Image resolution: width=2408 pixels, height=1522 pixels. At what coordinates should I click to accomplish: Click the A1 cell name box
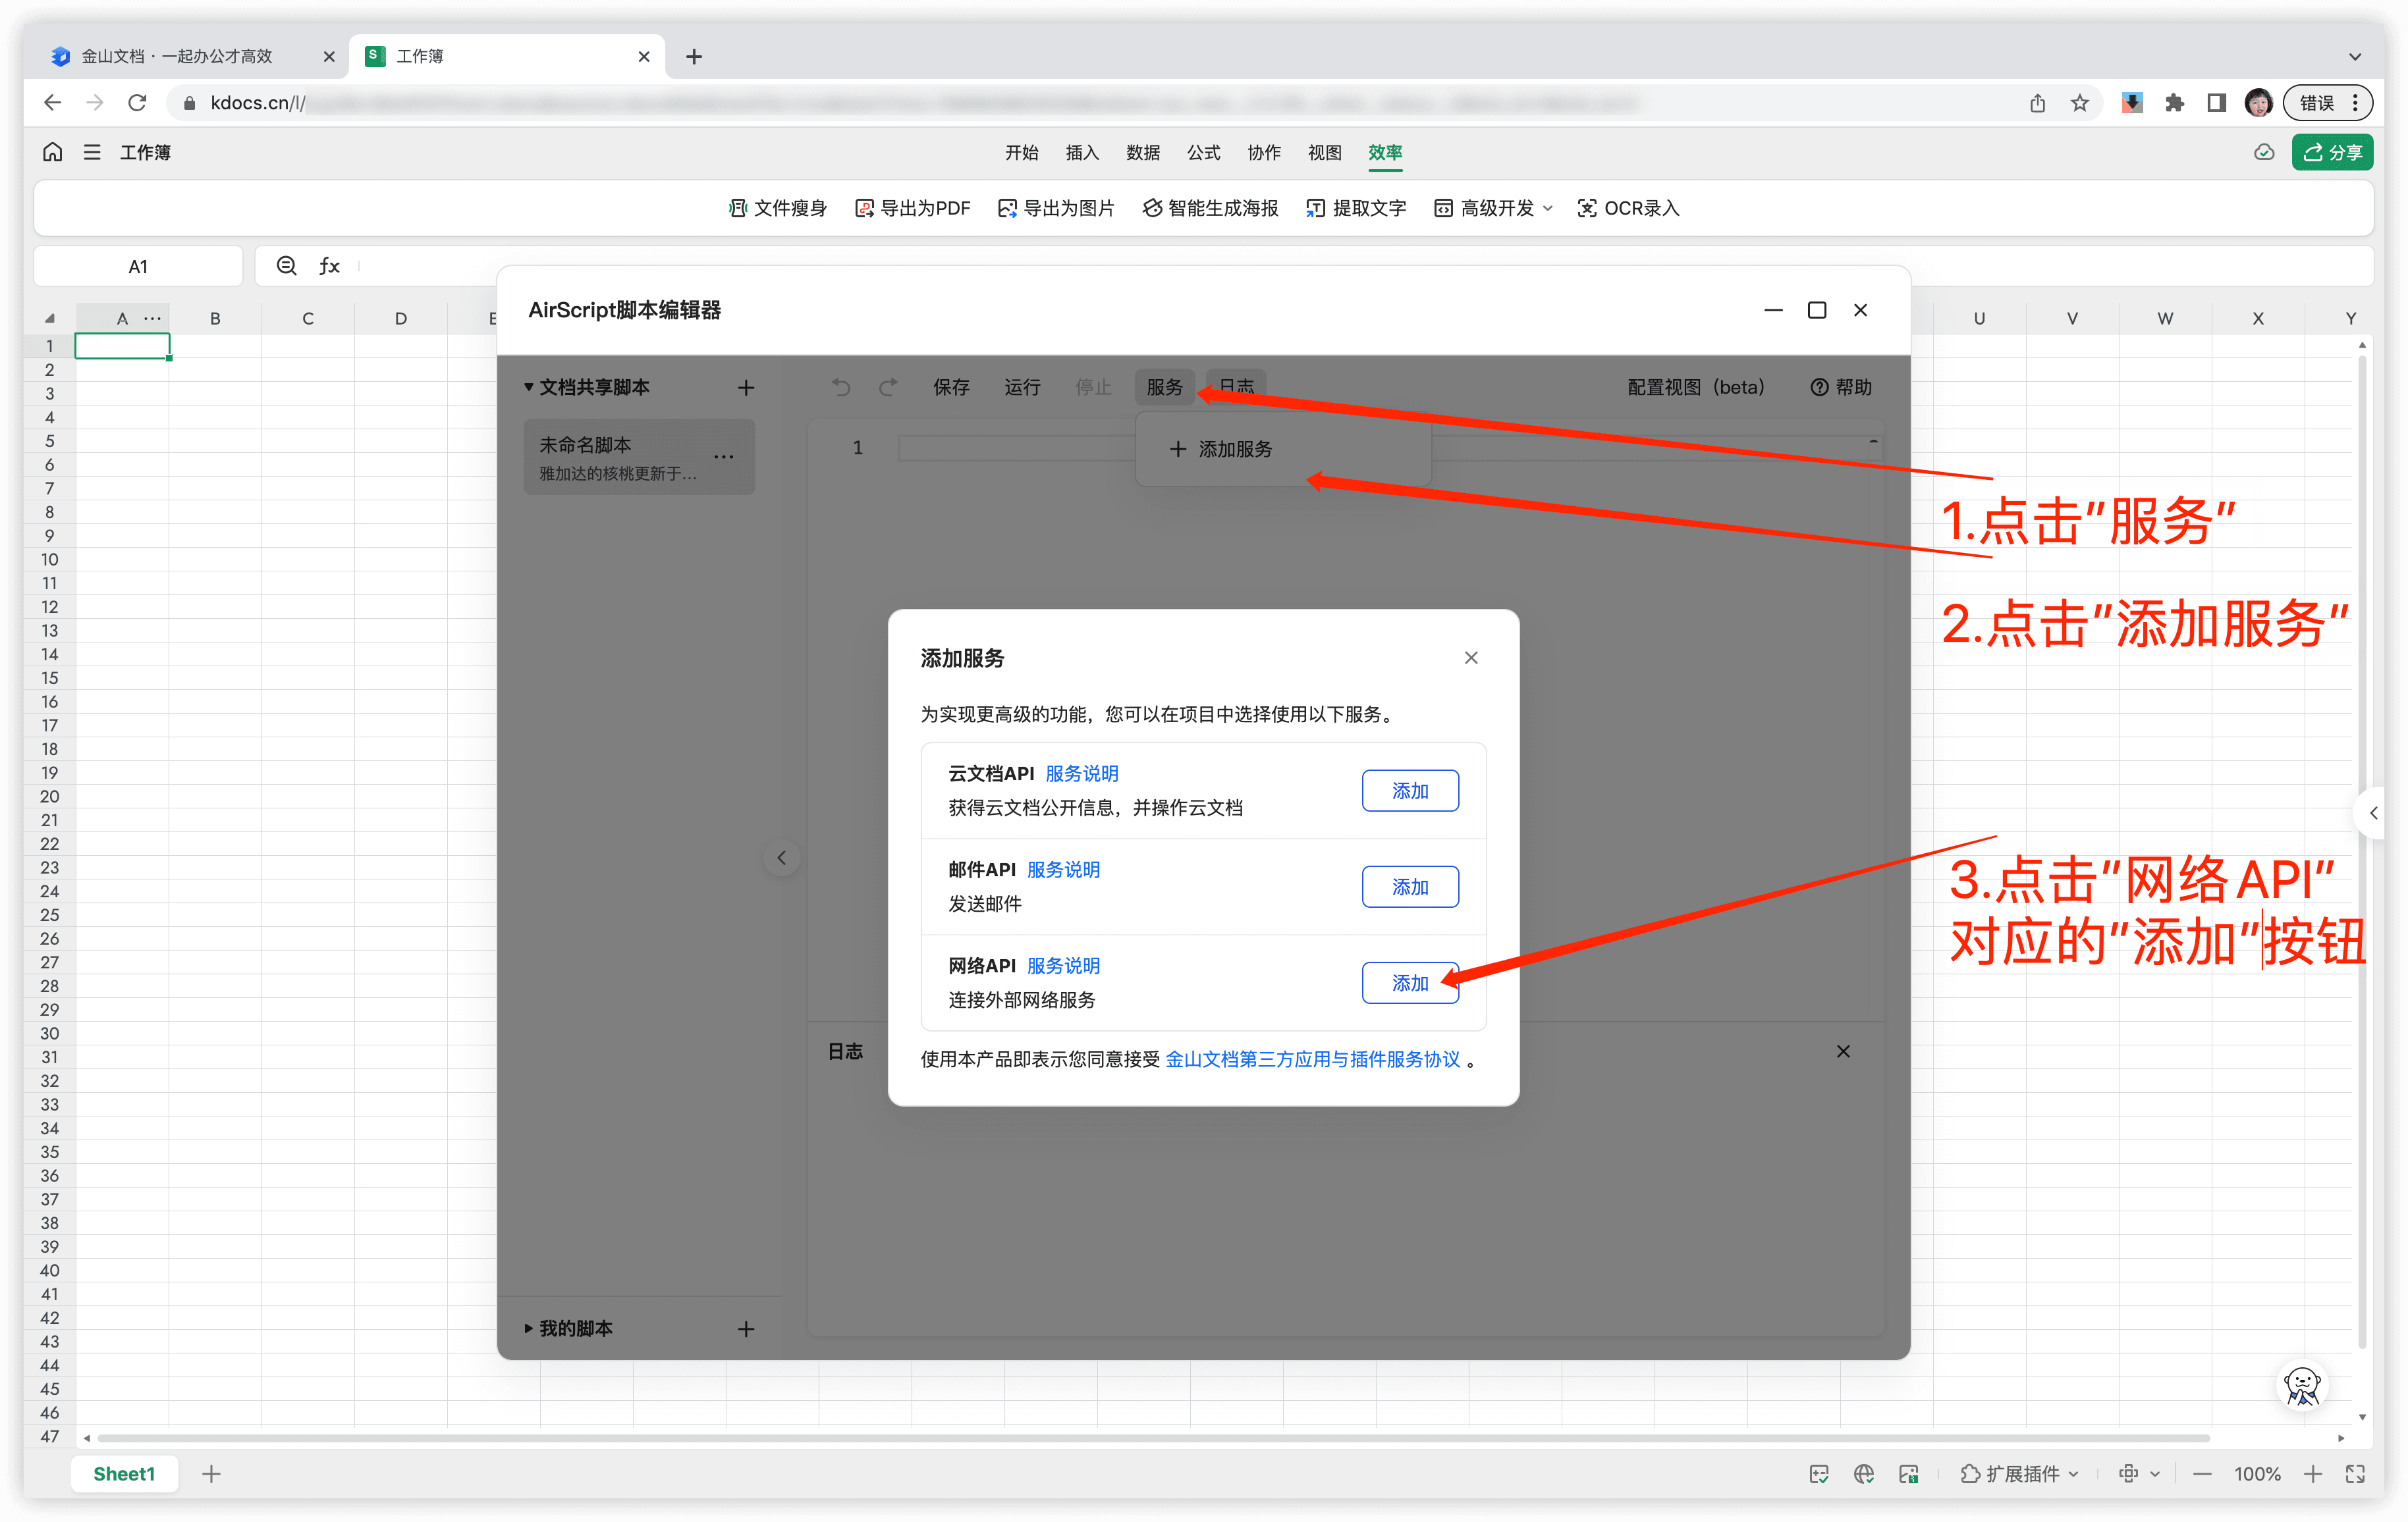(138, 266)
